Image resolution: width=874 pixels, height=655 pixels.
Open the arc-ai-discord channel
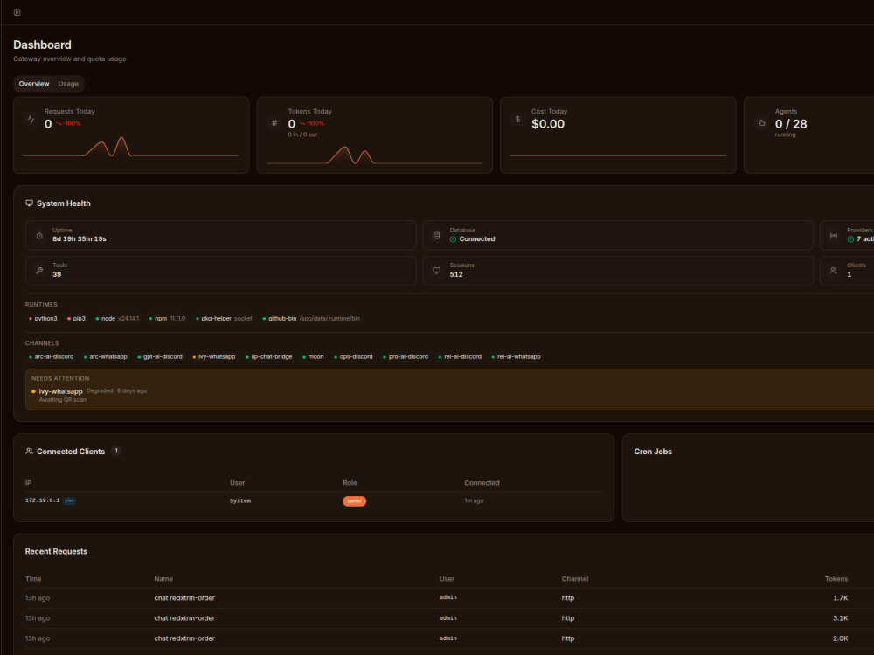coord(52,357)
